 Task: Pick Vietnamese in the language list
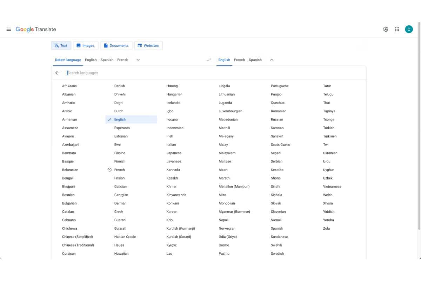[332, 187]
